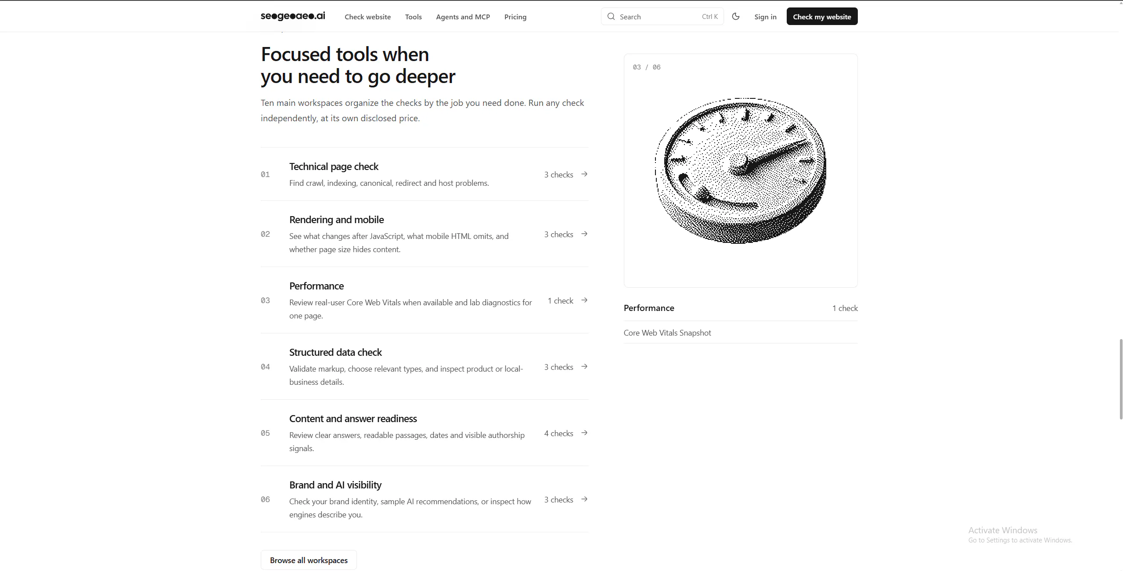Click '3 checks' in Structured data check row

pos(558,367)
